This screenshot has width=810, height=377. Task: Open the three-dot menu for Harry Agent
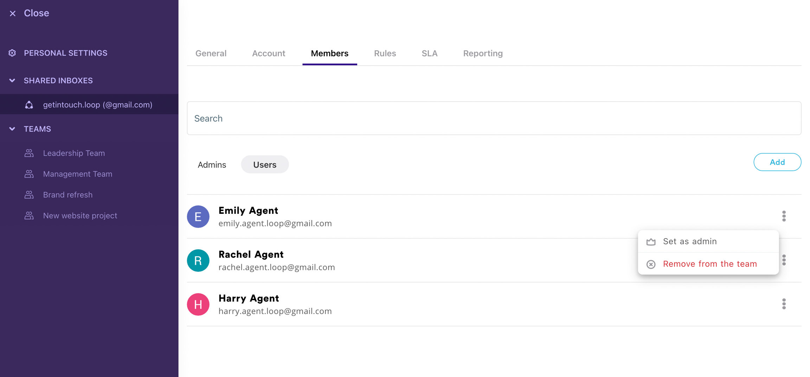(x=784, y=304)
